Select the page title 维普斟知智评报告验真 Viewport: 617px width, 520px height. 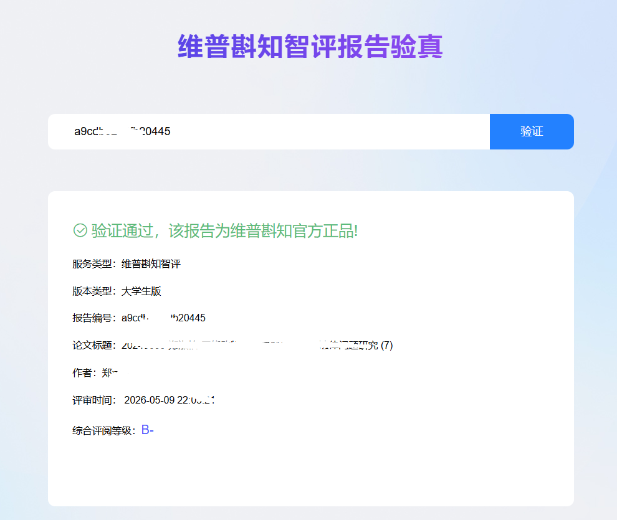pos(310,46)
